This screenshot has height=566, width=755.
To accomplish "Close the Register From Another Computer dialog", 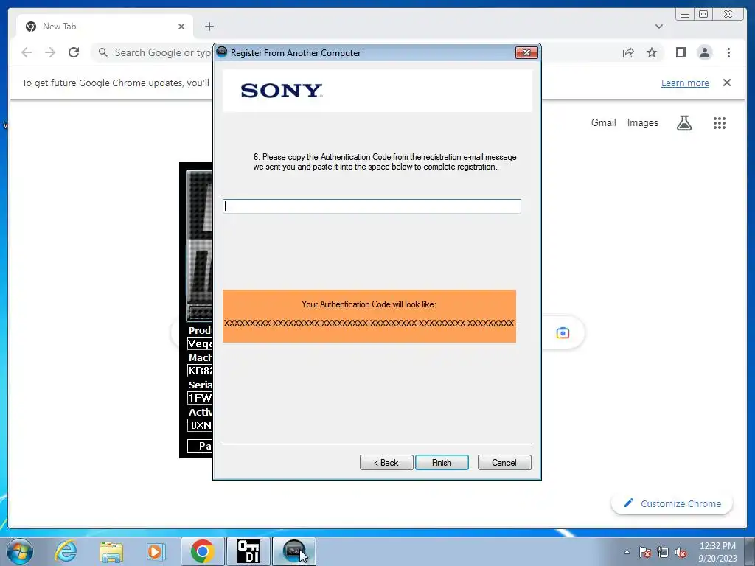I will point(526,53).
